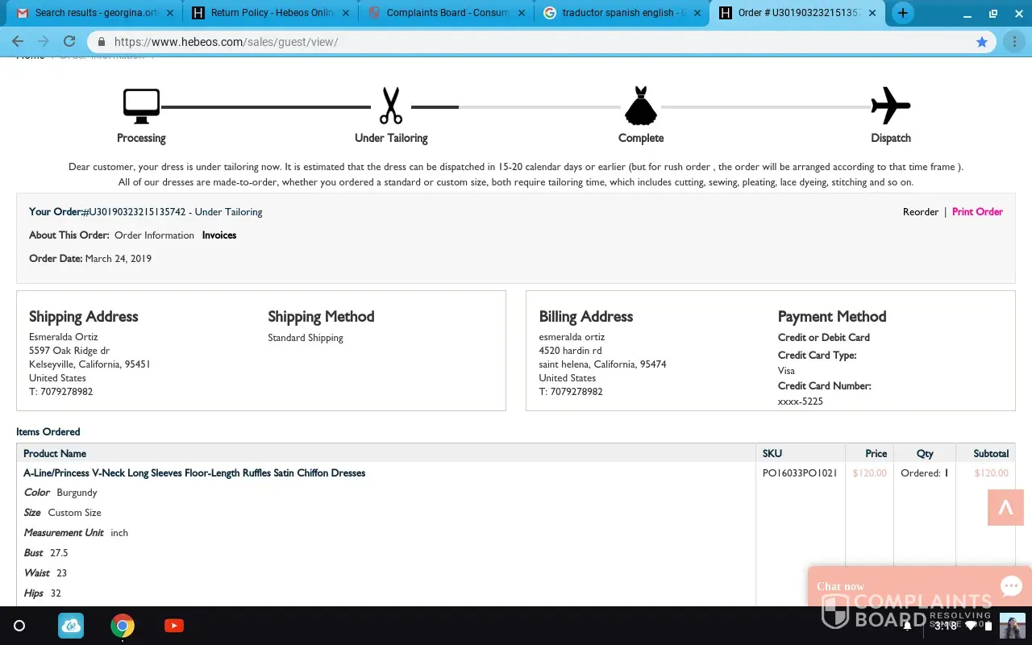Bookmark this page with the star icon
1032x645 pixels.
982,42
